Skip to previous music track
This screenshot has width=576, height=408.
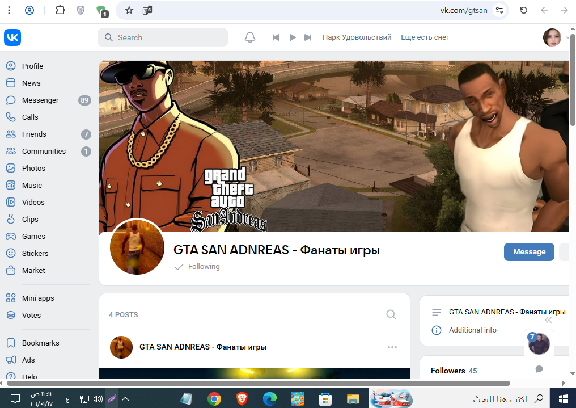(276, 37)
